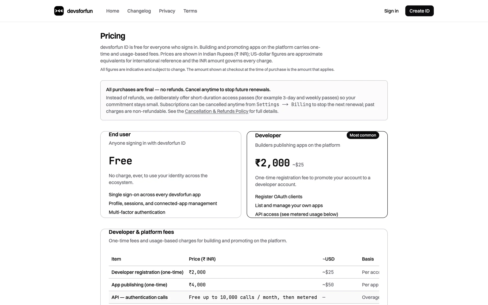Select the API — authentication calls row
Viewport: 488px width, 305px height.
(x=244, y=297)
